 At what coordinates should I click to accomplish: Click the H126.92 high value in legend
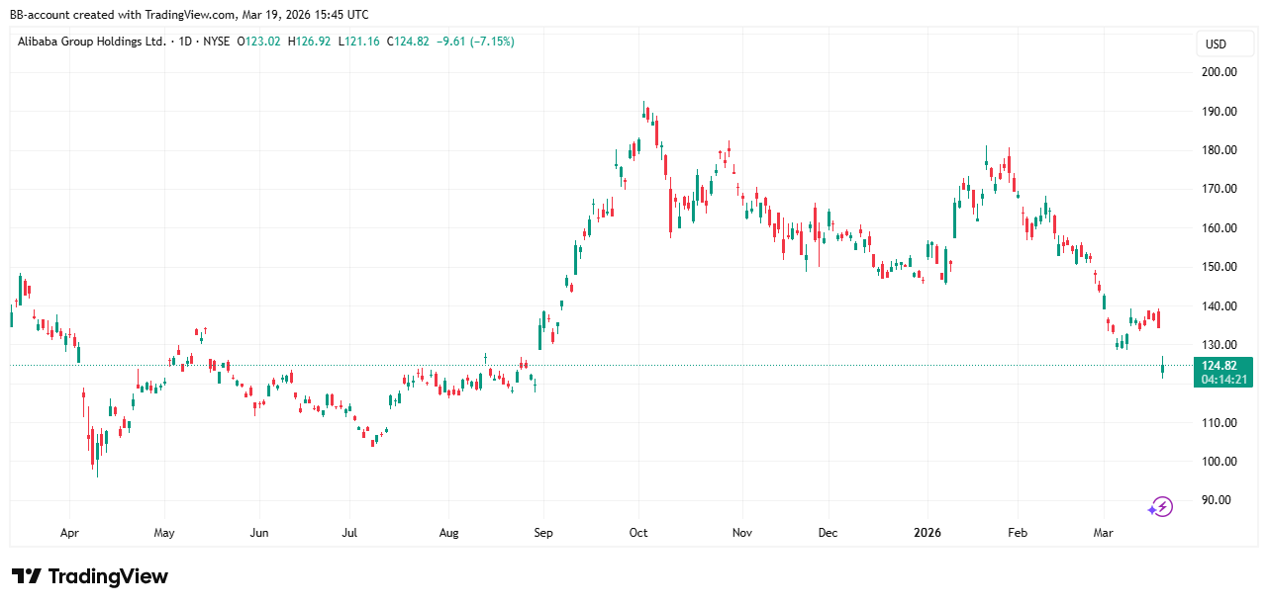pyautogui.click(x=309, y=42)
